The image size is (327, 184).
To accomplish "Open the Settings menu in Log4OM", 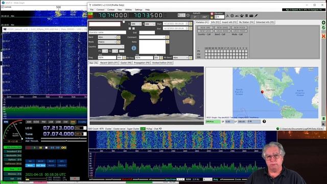I will [x=138, y=10].
